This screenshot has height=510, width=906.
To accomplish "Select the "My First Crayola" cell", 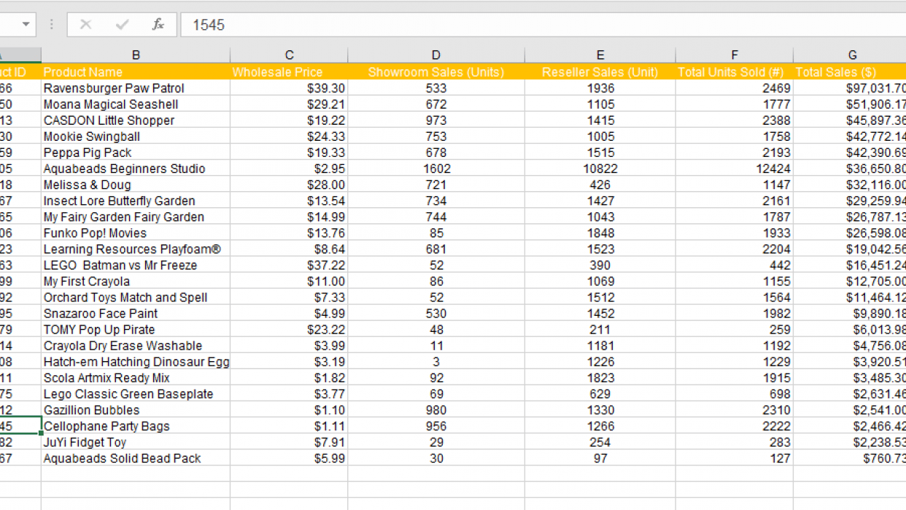I will (x=136, y=281).
